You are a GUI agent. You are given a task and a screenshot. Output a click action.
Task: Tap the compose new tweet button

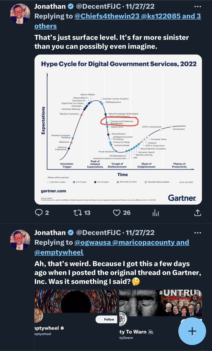coord(192,331)
